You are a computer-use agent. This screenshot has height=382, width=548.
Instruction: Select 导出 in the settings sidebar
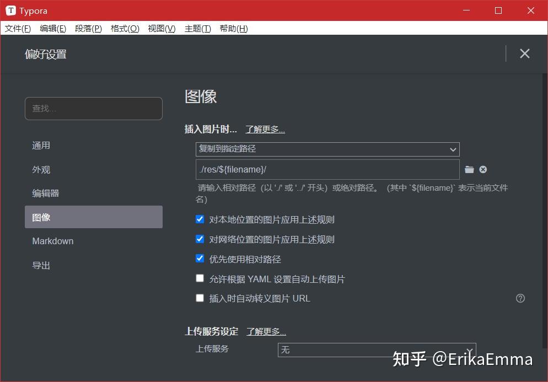click(41, 265)
